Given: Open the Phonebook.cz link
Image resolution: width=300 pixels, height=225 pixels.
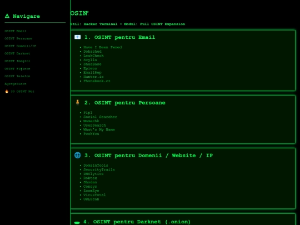Looking at the screenshot, I should [x=97, y=81].
